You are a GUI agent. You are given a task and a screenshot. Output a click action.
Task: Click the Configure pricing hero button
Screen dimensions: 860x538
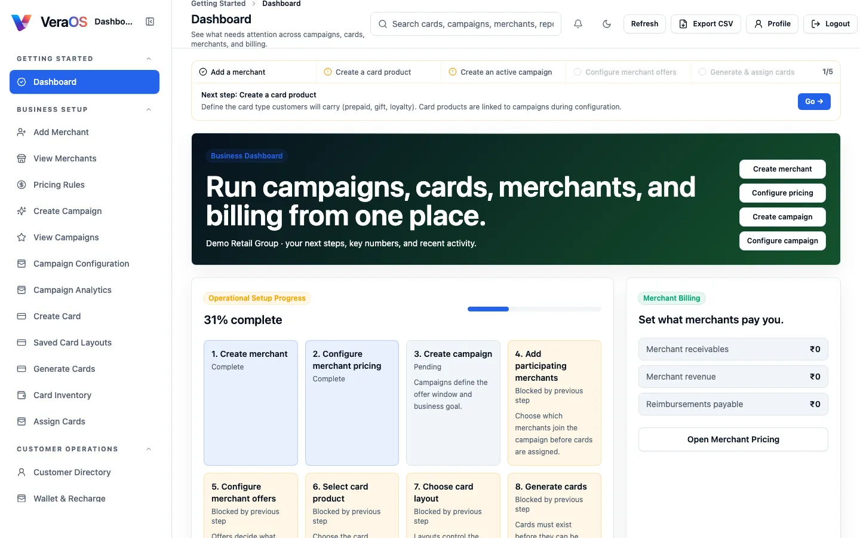(x=782, y=193)
